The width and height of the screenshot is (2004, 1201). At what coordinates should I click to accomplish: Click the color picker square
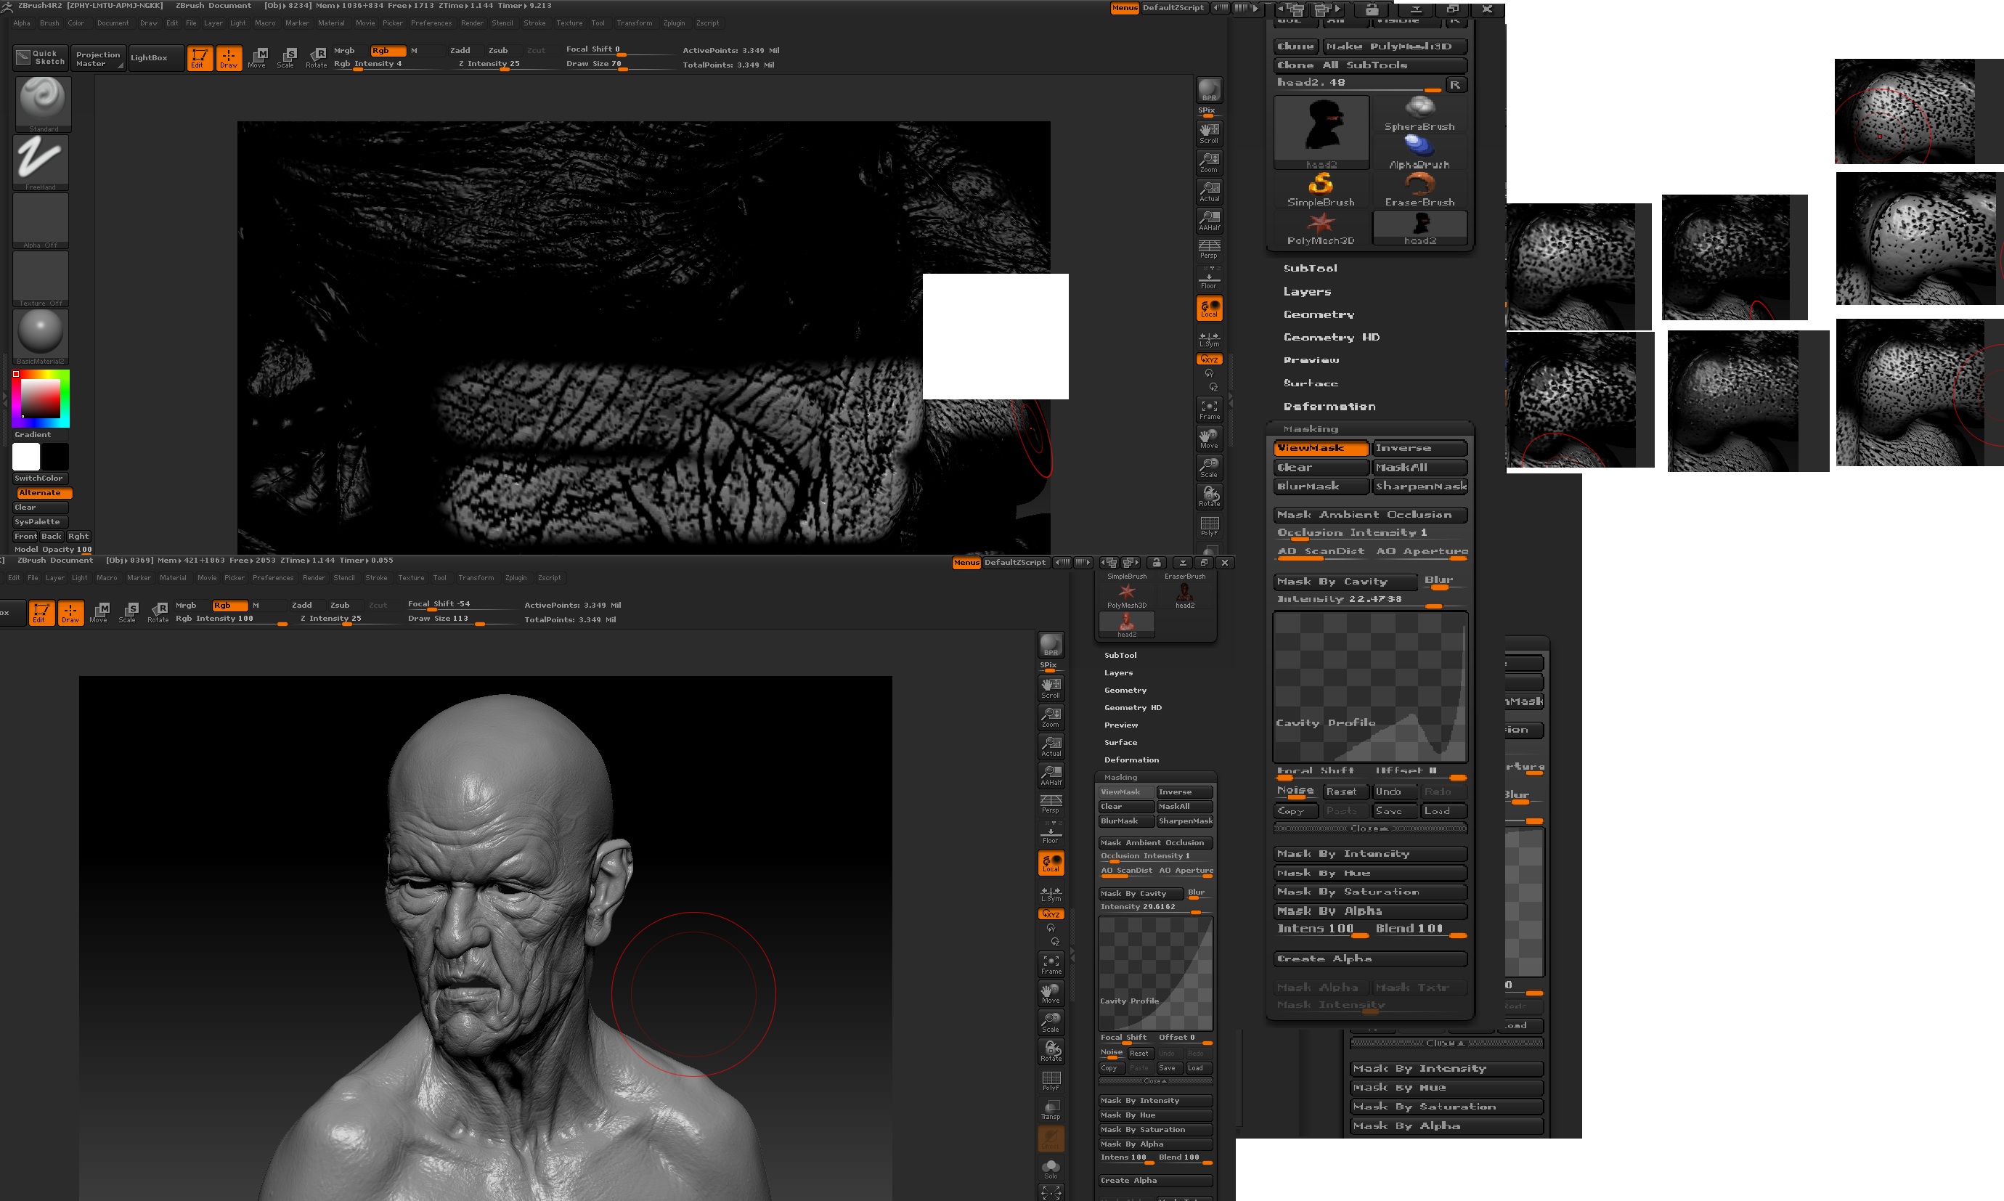[x=41, y=398]
